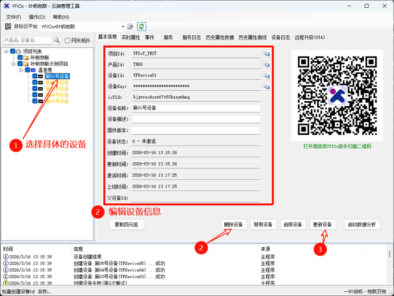394x296 pixels.
Task: Click the product/device name search field
Action: click(x=27, y=40)
